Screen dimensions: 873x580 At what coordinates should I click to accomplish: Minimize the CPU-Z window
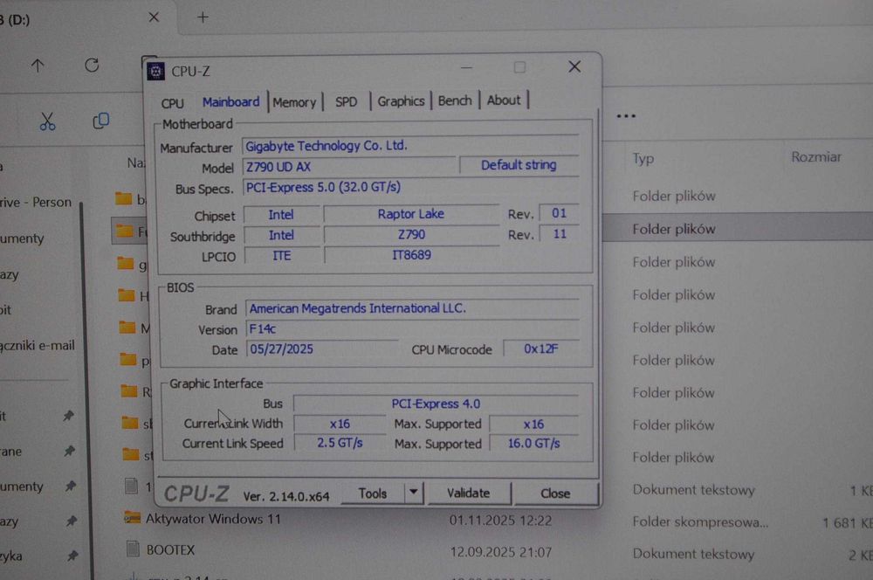click(x=466, y=68)
